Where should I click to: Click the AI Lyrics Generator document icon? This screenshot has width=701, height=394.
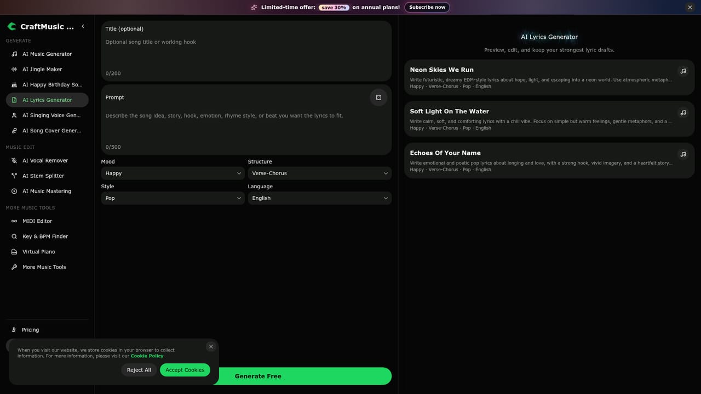(x=14, y=100)
